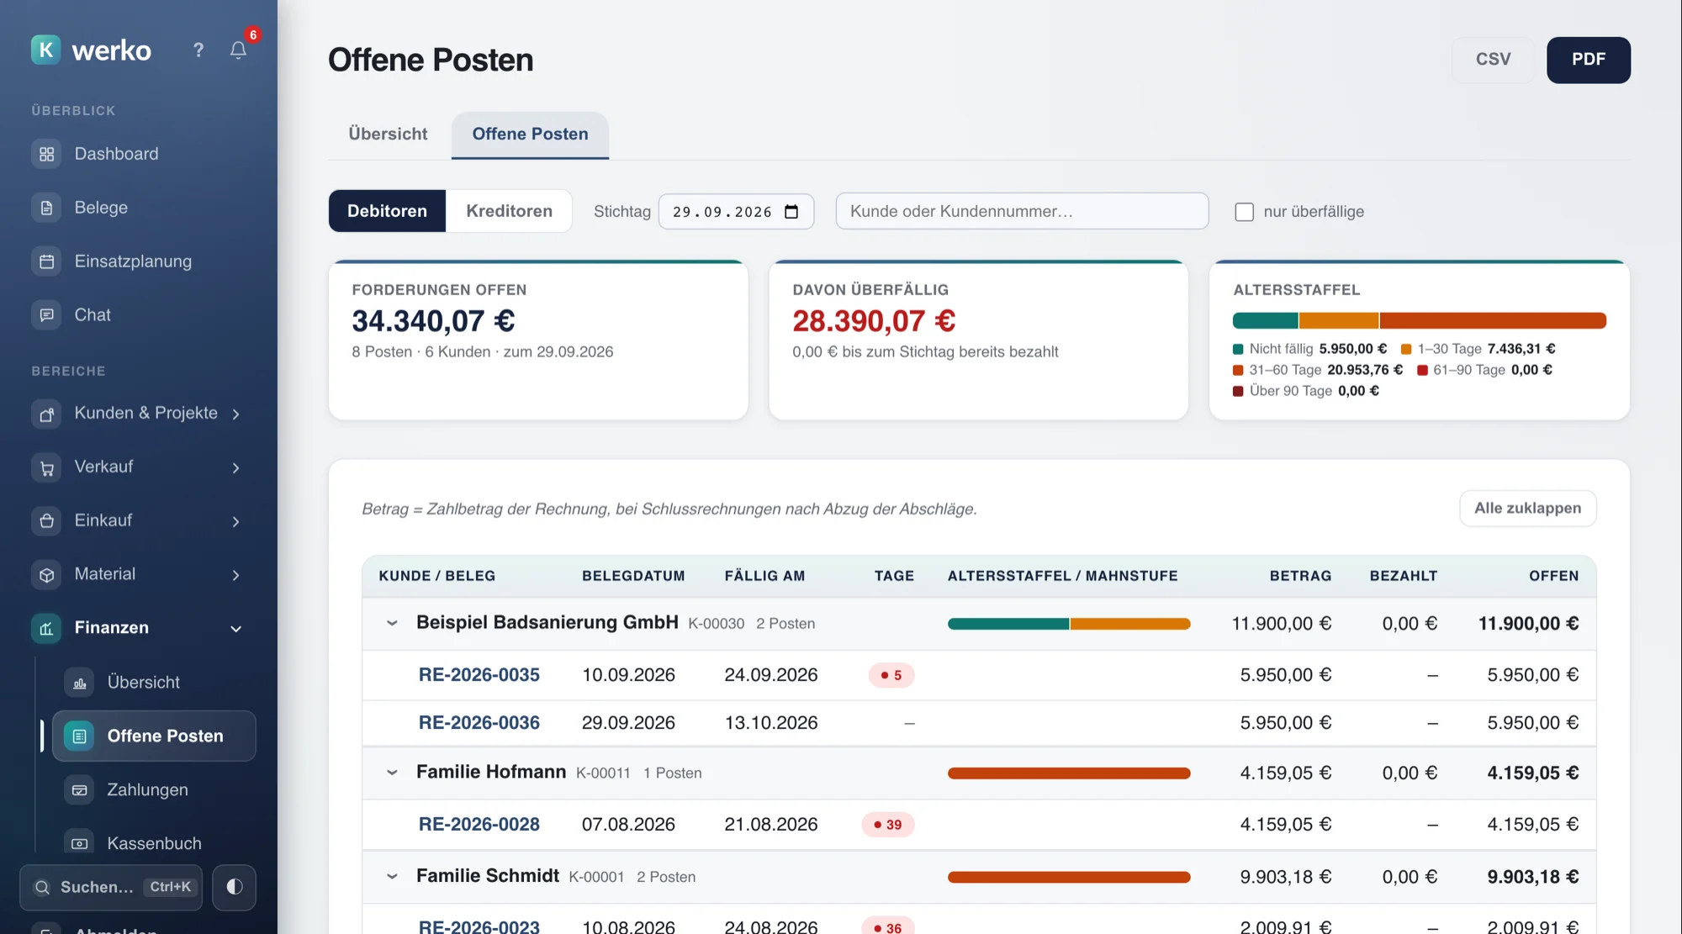Open the calendar picker in Stichtag field

(791, 212)
